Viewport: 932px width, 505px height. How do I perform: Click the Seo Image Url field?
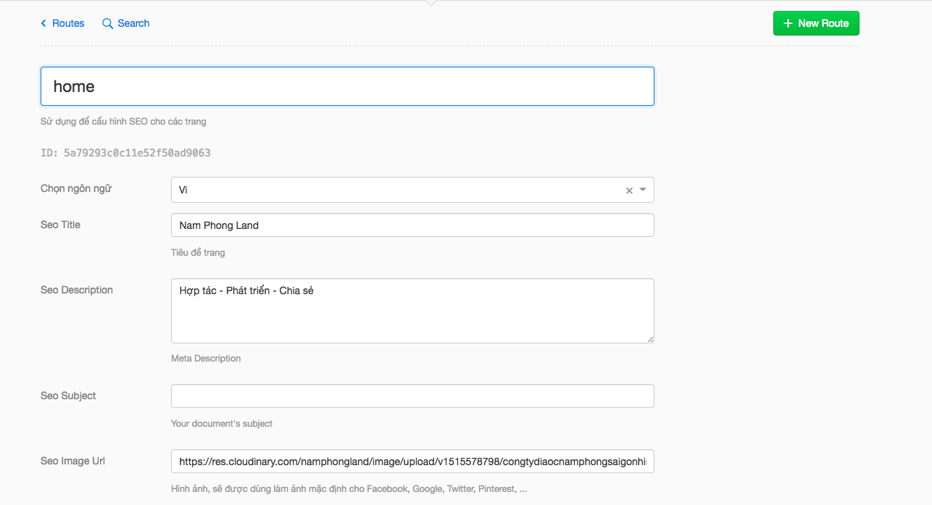[412, 461]
